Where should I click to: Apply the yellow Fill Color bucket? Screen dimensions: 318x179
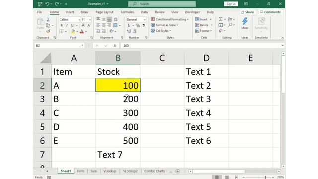pos(73,31)
